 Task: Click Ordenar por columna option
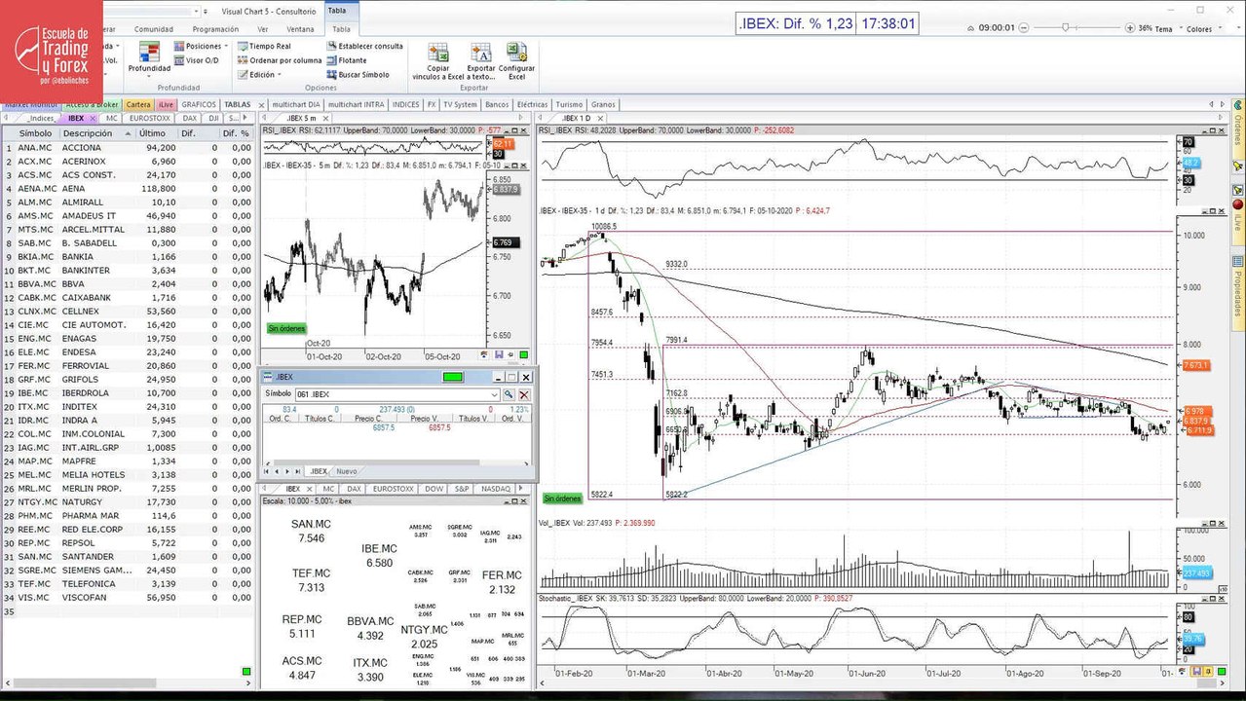point(279,60)
